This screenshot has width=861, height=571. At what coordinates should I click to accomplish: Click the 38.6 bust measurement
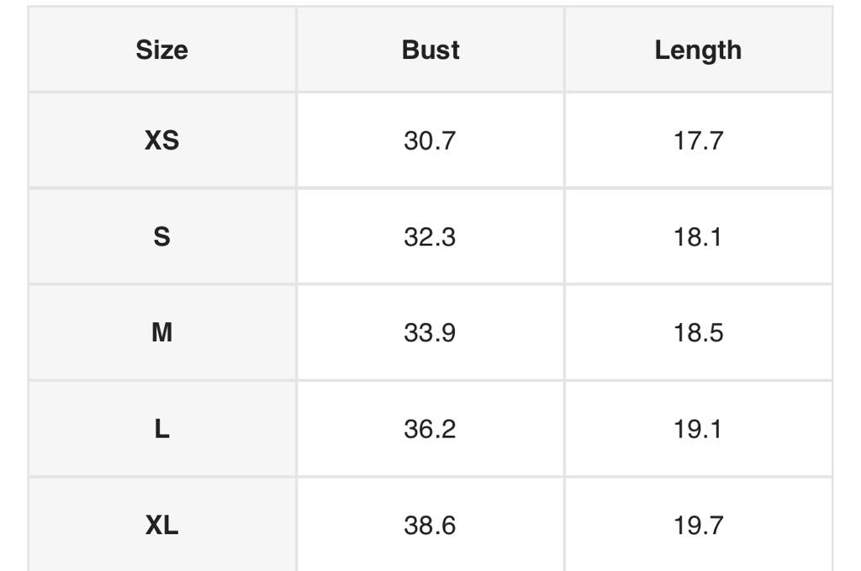point(430,526)
